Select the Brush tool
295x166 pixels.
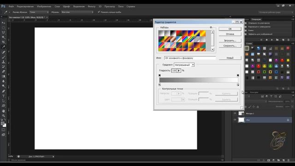coord(3,57)
